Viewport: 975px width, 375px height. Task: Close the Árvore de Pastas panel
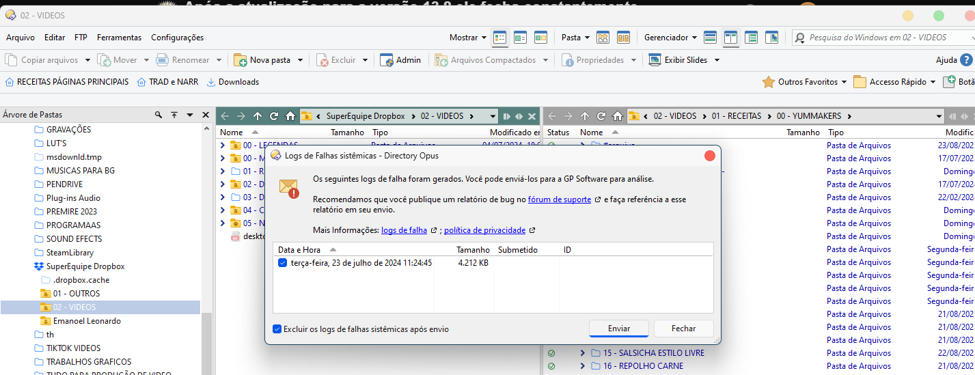206,115
